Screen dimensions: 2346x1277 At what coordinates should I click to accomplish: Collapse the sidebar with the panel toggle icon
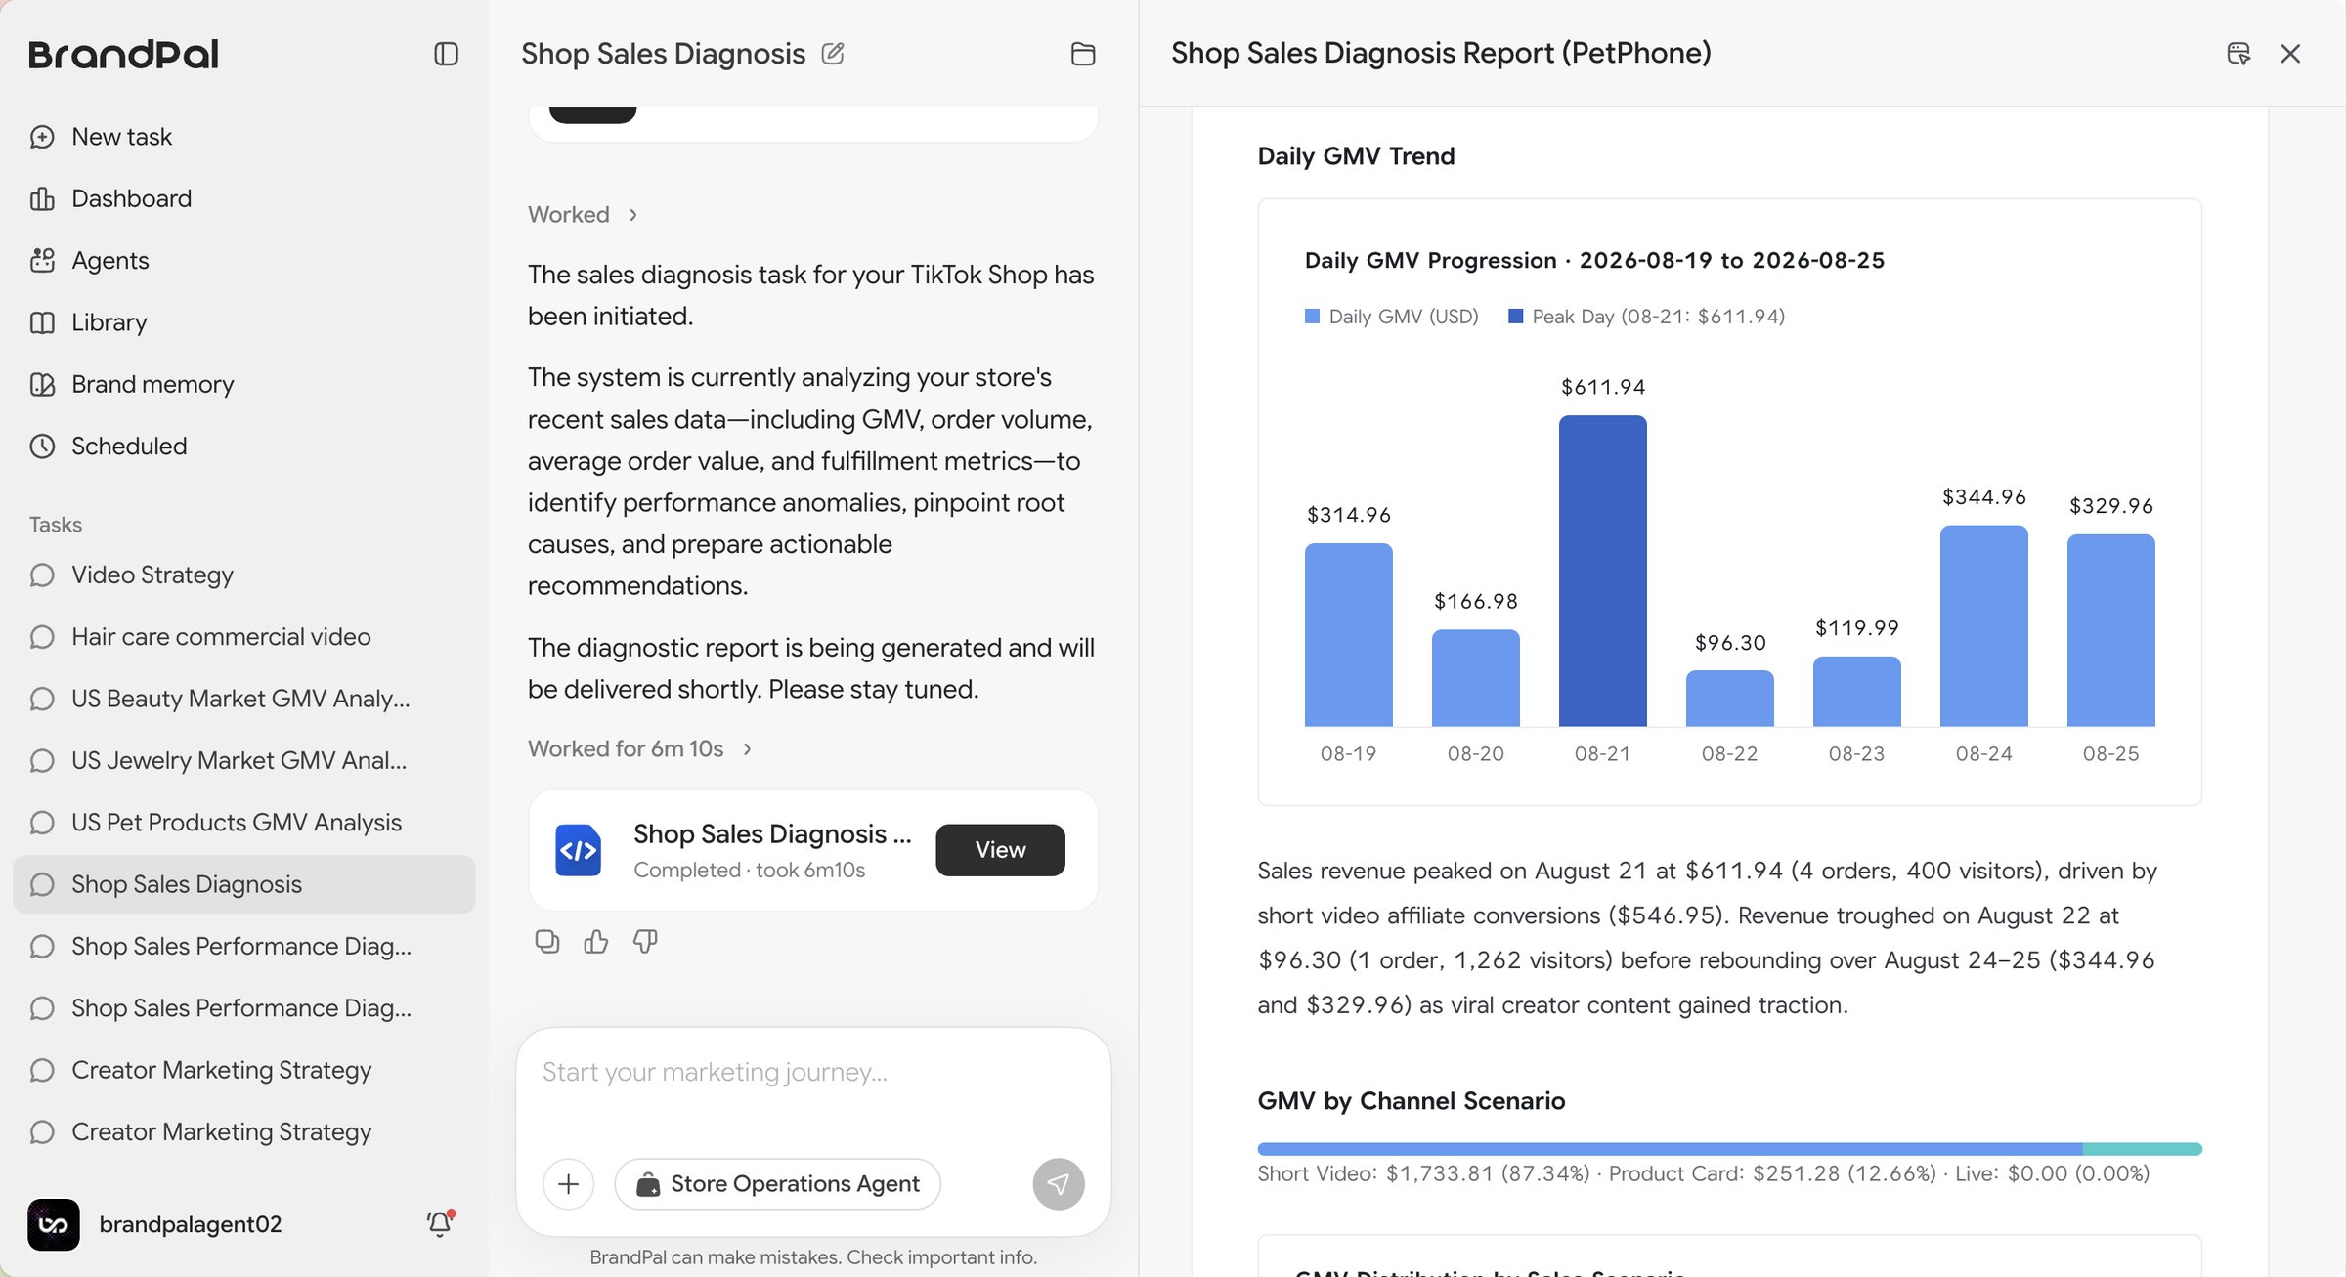pyautogui.click(x=446, y=54)
